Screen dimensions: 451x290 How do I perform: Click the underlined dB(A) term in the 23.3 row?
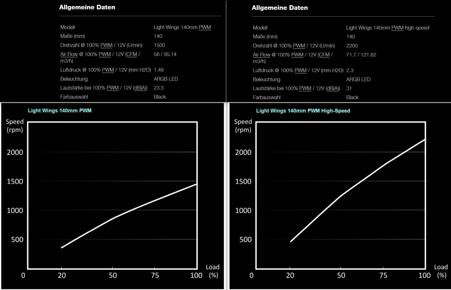click(141, 88)
